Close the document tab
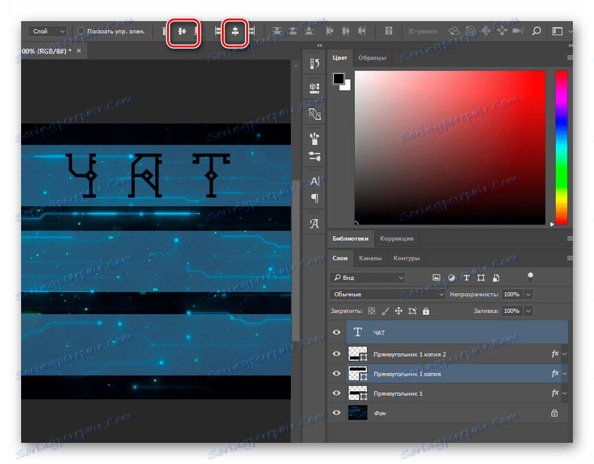Screen dimensions: 594x464 click(79, 50)
